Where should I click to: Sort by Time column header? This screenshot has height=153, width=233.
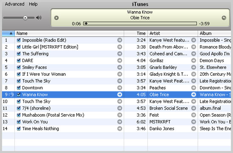click(136, 33)
